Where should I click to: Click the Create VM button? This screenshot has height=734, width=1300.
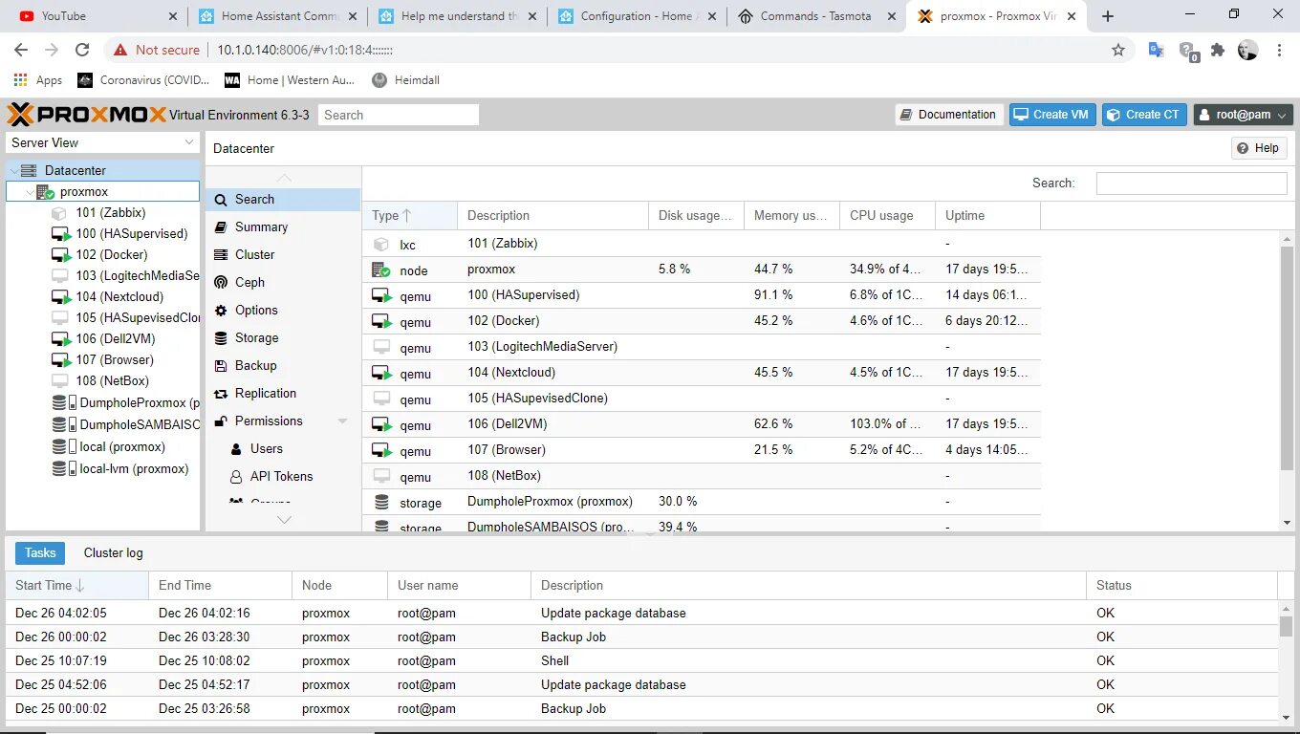tap(1051, 114)
